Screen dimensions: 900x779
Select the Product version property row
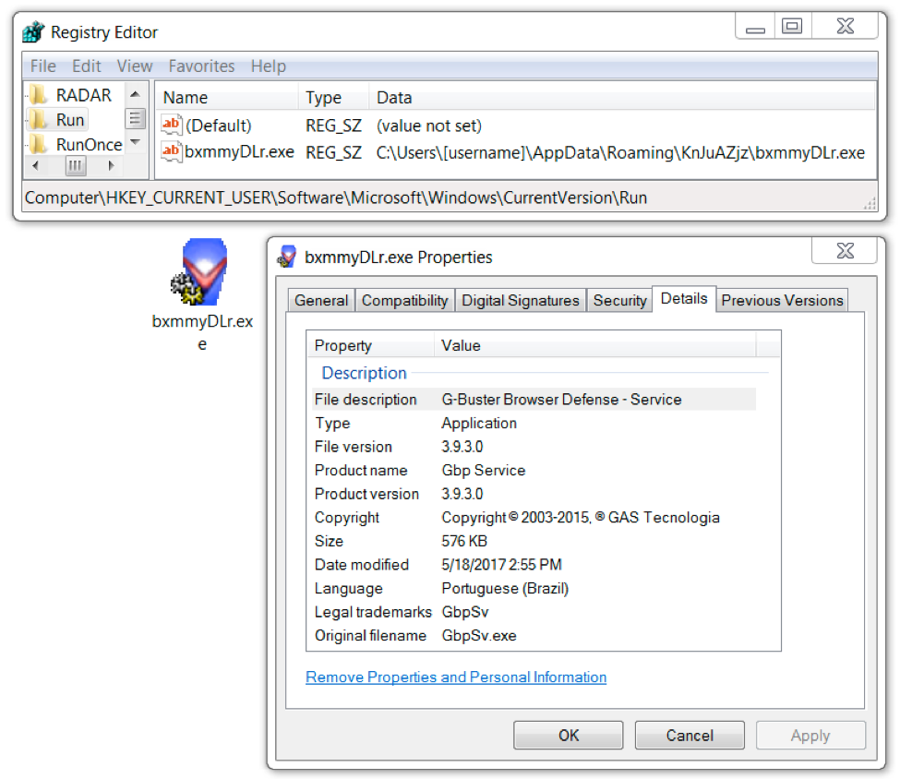click(x=534, y=493)
